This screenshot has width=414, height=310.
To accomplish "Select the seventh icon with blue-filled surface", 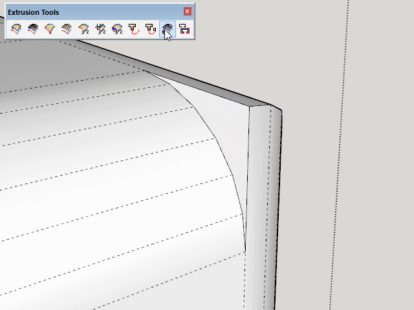I will click(117, 28).
